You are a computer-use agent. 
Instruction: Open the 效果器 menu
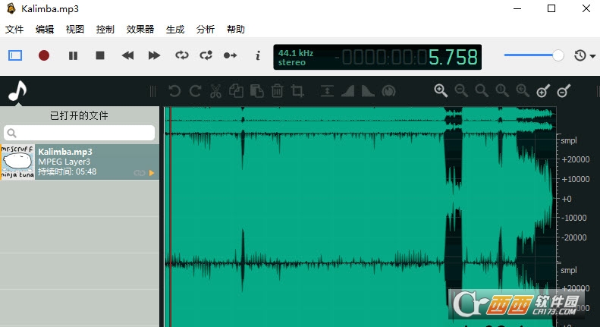pos(140,30)
